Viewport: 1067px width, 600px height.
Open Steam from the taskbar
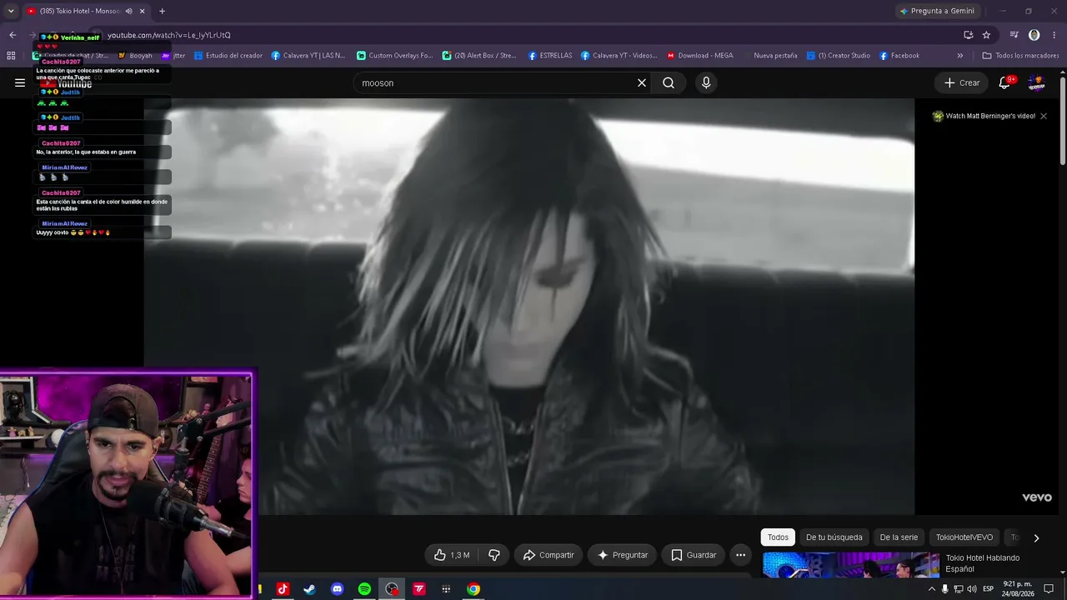[x=309, y=589]
